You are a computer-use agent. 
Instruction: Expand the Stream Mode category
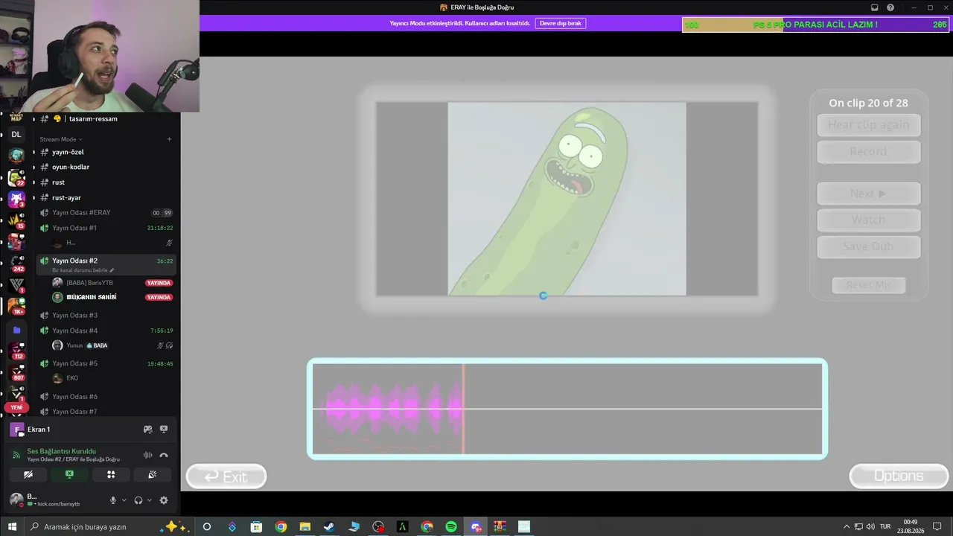tap(61, 139)
